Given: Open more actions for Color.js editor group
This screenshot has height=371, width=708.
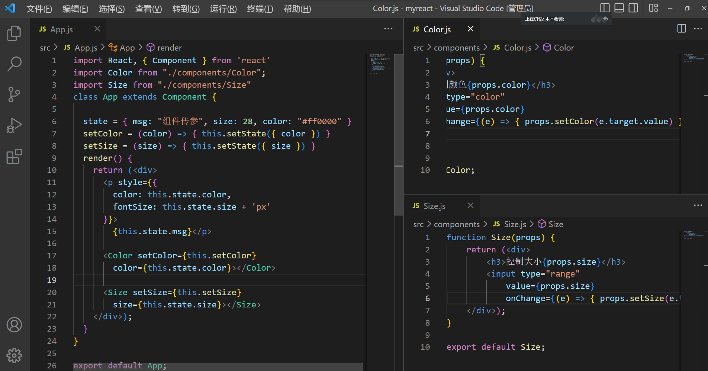Looking at the screenshot, I should pos(698,29).
